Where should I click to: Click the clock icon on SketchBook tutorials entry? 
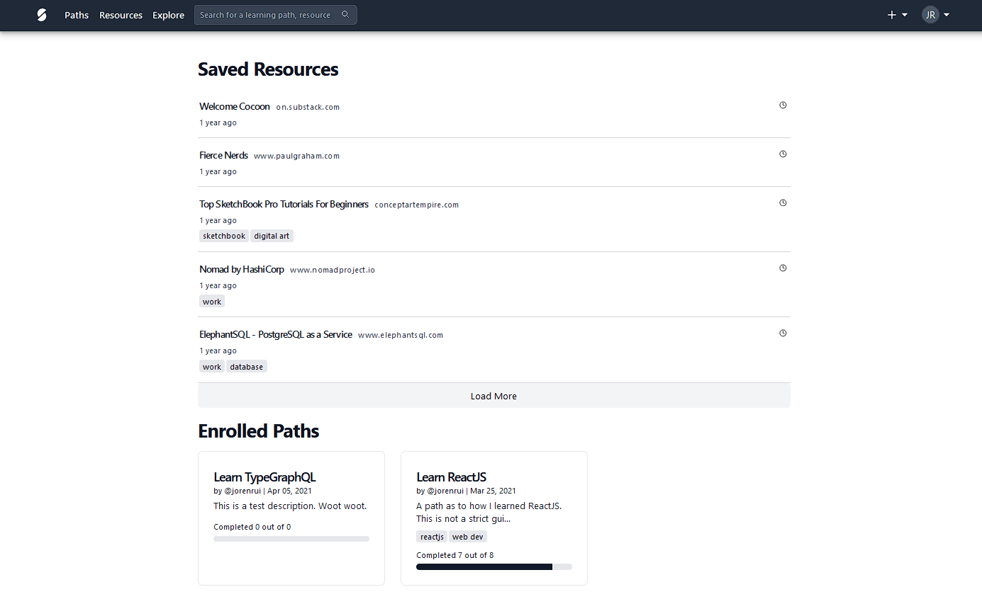click(783, 203)
